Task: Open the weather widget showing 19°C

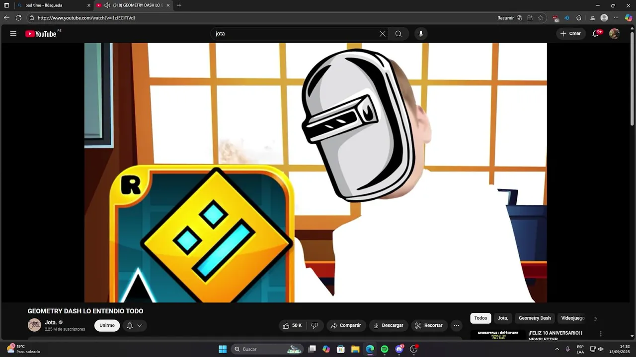Action: coord(23,349)
